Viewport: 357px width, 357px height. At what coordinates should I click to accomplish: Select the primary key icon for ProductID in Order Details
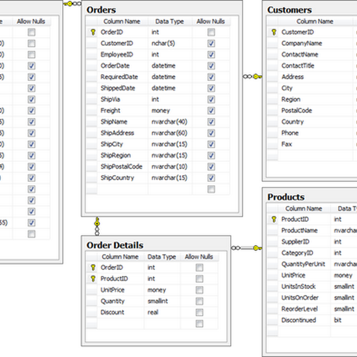(x=92, y=278)
